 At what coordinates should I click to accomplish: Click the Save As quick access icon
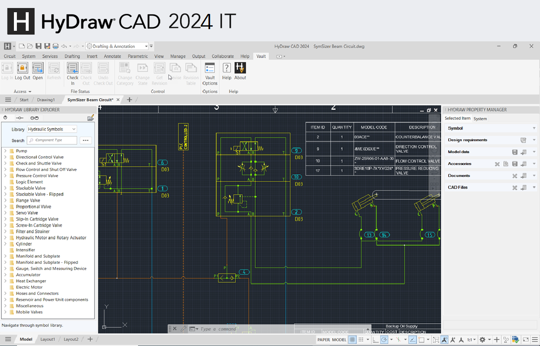46,46
